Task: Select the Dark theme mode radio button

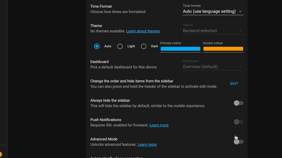Action: (x=144, y=46)
